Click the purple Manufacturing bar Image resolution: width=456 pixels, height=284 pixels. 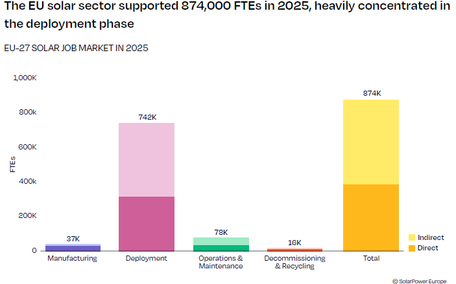[73, 248]
